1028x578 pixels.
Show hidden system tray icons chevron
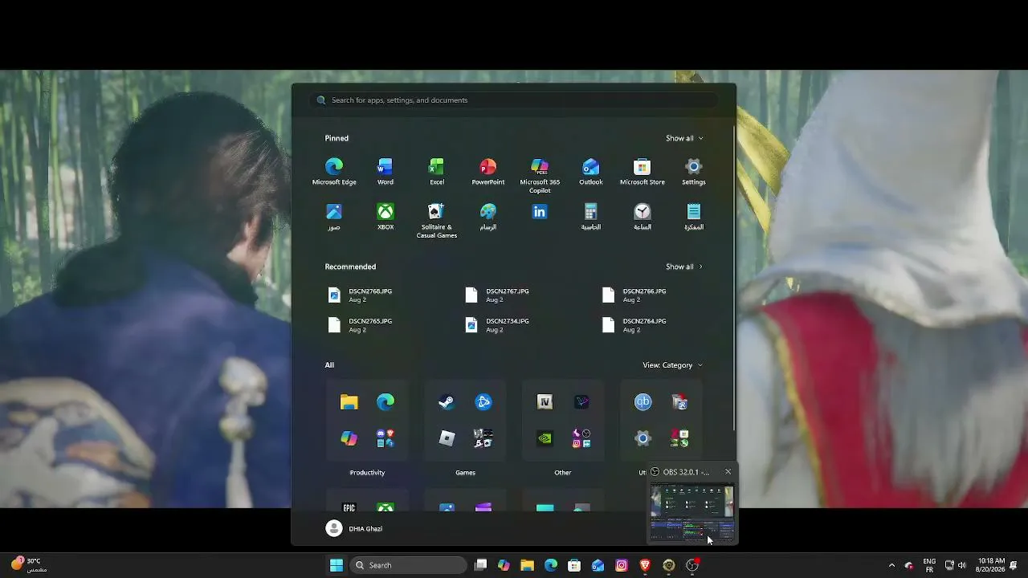tap(891, 565)
